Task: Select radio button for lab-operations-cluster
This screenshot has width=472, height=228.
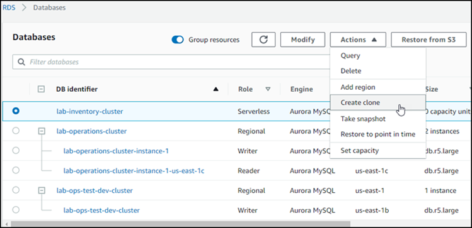Action: click(16, 131)
